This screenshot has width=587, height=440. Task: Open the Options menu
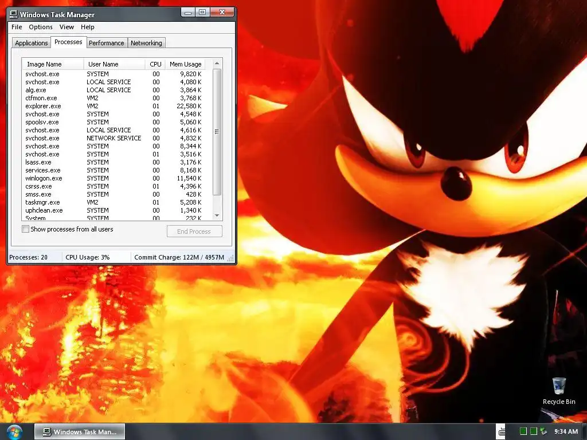[x=41, y=27]
